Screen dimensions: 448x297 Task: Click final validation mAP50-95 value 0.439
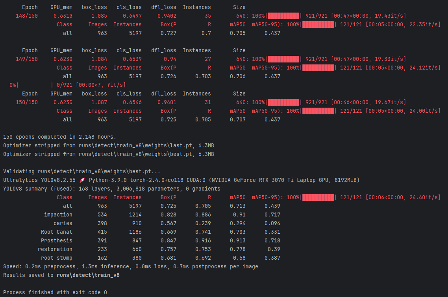272,206
